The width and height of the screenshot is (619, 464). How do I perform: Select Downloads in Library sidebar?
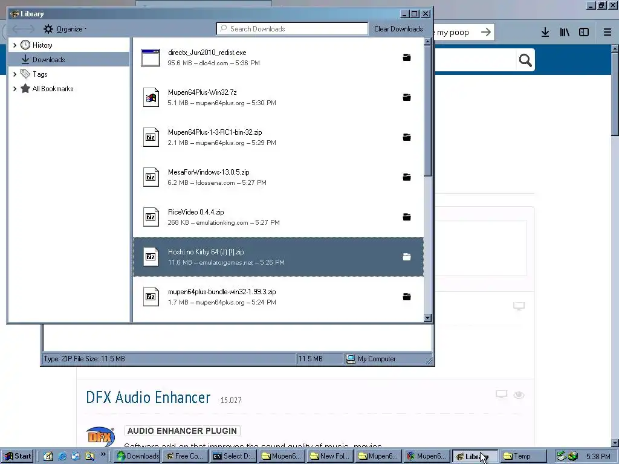click(69, 60)
